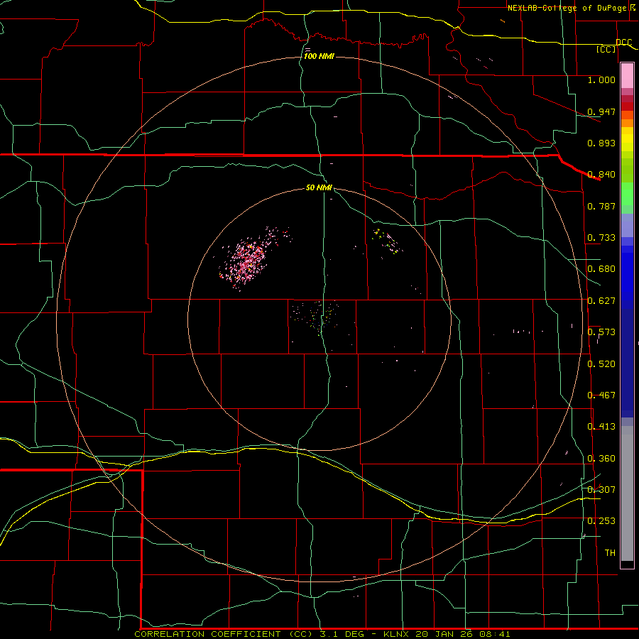Click the 100 NMI range ring label
The height and width of the screenshot is (639, 639).
click(319, 56)
